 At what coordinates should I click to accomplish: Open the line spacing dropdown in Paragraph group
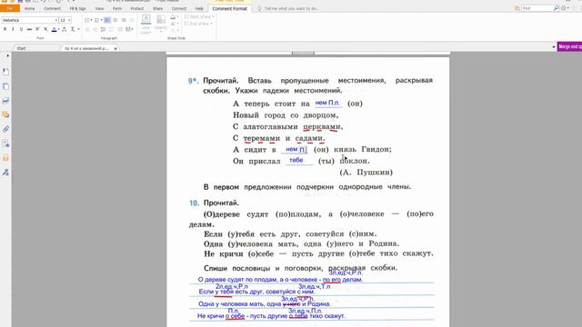click(129, 29)
